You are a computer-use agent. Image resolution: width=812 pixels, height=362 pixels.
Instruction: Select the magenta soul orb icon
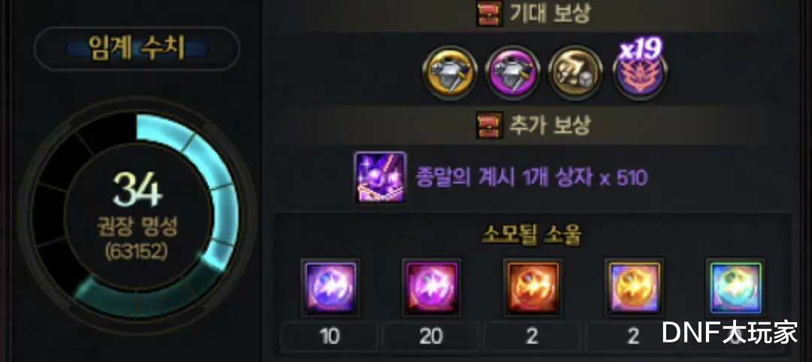[431, 288]
